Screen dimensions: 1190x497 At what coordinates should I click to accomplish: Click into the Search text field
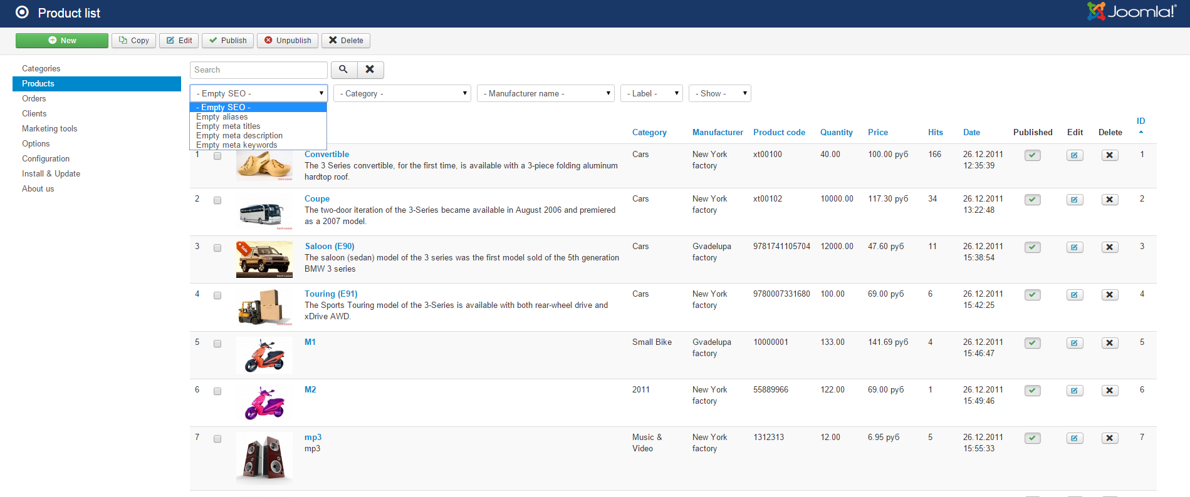point(258,69)
